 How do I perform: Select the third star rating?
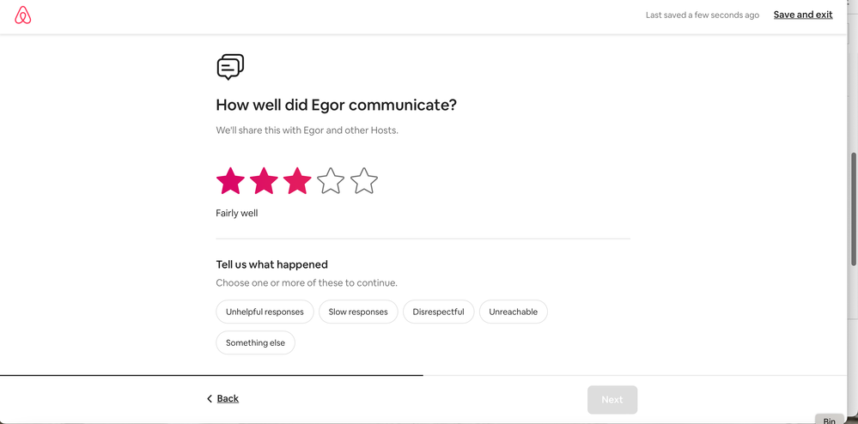[297, 181]
